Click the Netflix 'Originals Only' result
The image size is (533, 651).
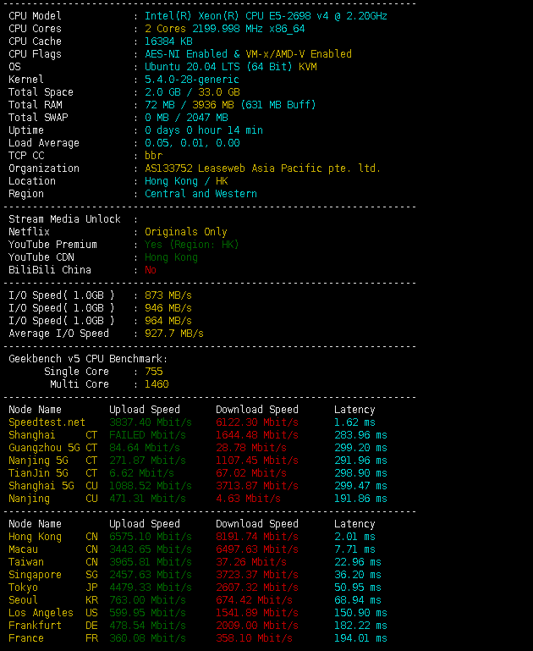coord(185,232)
